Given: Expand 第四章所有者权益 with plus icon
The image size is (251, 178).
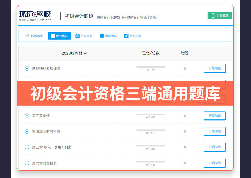Looking at the screenshot, I should point(27,131).
